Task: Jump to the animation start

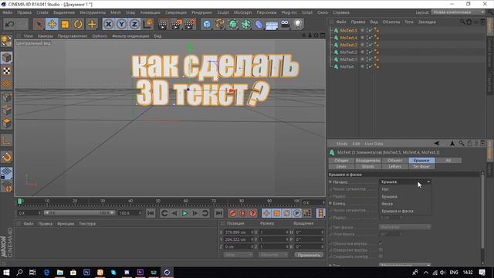Action: 151,213
